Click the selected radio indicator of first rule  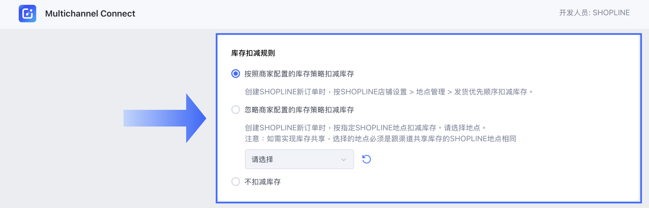[x=235, y=73]
